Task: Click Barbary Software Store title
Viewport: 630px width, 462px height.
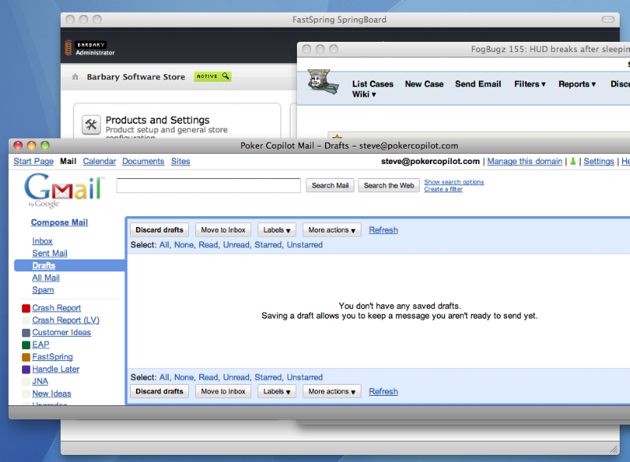Action: point(135,76)
